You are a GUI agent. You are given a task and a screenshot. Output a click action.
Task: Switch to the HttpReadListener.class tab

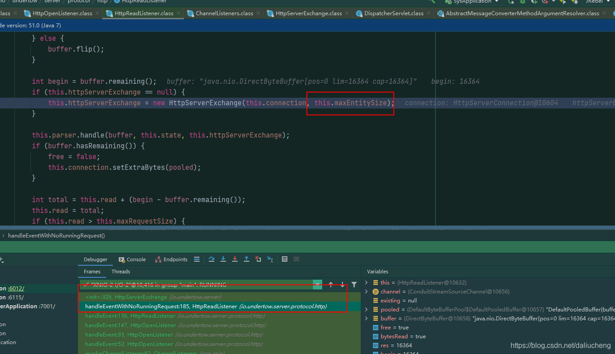(x=143, y=13)
